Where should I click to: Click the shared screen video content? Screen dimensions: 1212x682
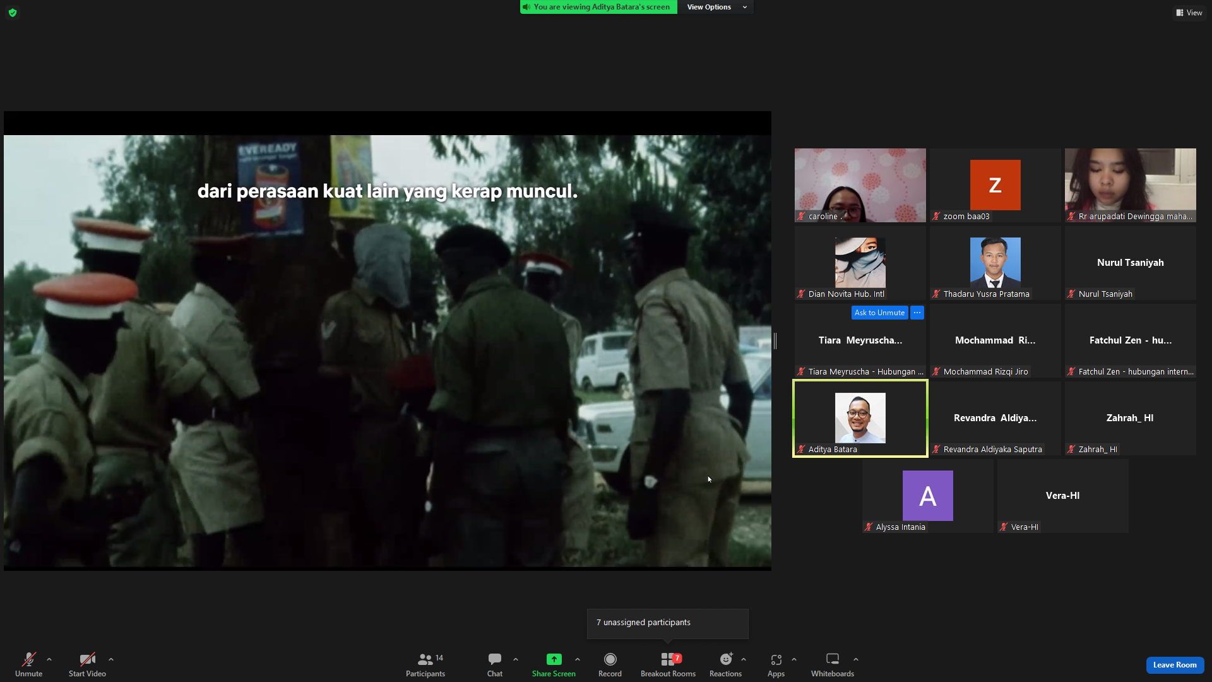[388, 341]
